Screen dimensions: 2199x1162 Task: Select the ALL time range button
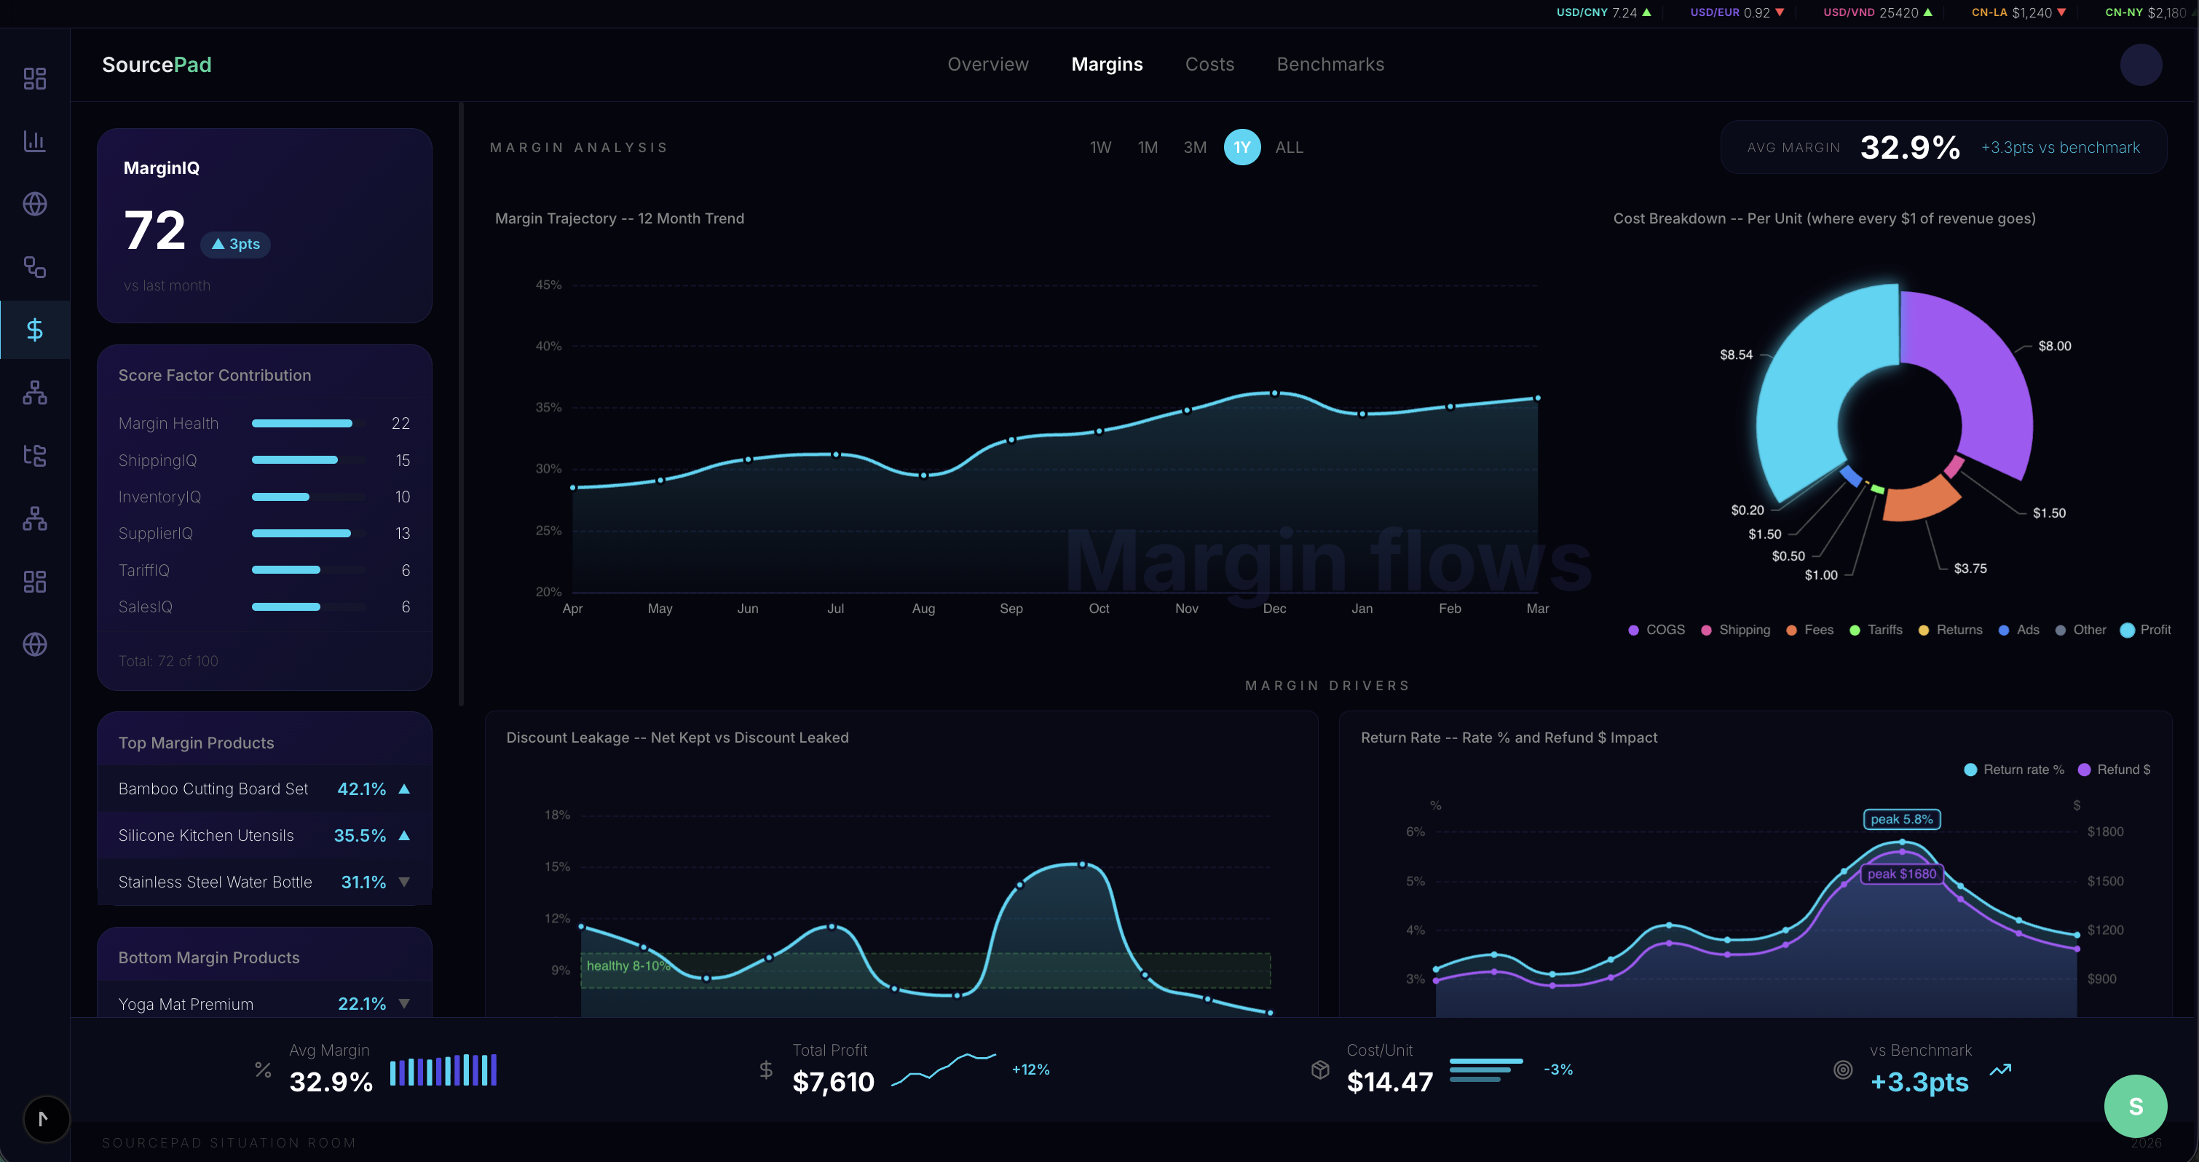[x=1288, y=148]
